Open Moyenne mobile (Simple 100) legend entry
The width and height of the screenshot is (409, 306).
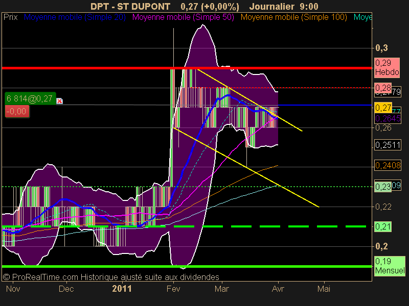(x=293, y=17)
